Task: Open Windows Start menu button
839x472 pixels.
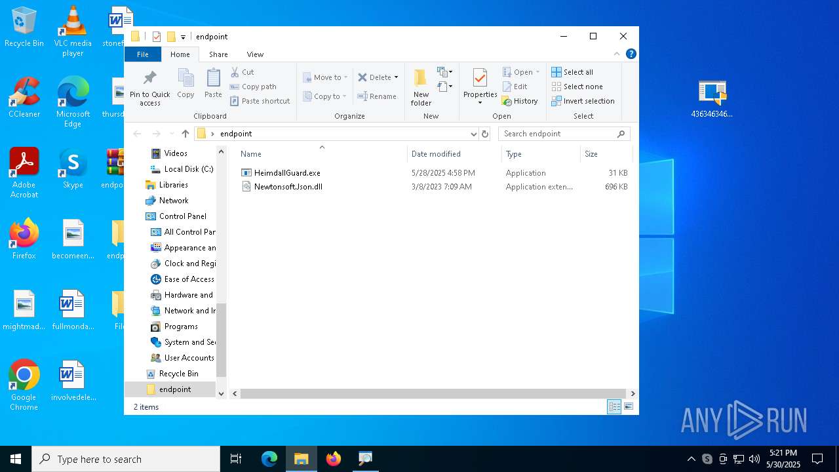Action: coord(16,459)
